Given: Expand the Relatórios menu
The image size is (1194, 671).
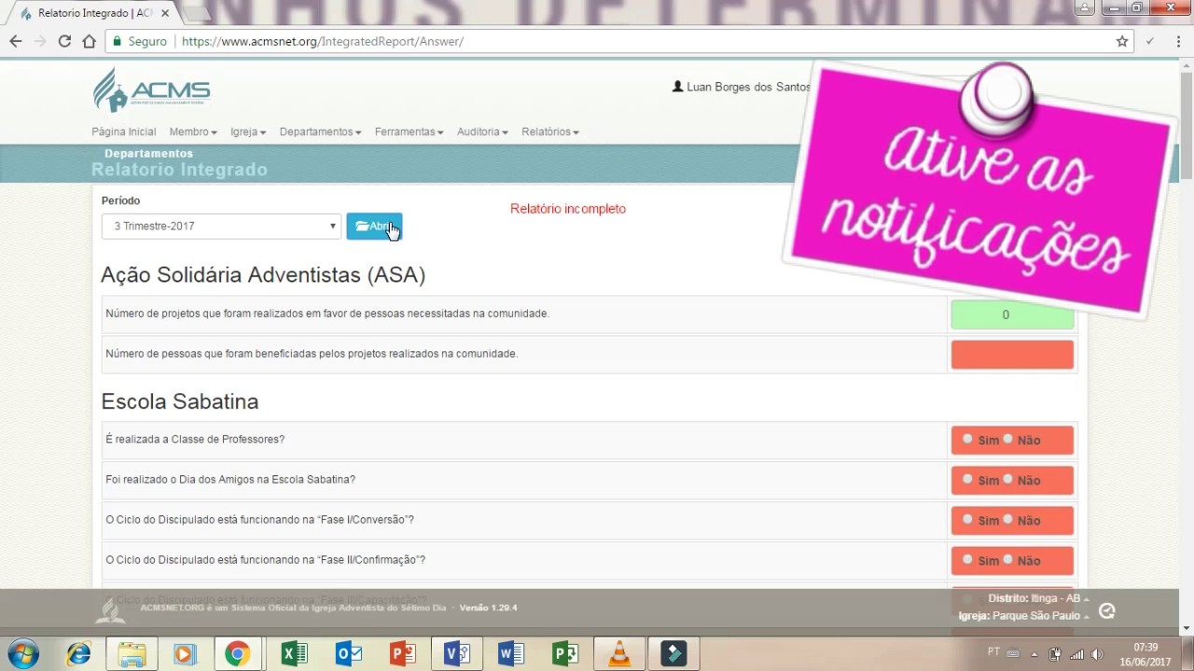Looking at the screenshot, I should [550, 131].
